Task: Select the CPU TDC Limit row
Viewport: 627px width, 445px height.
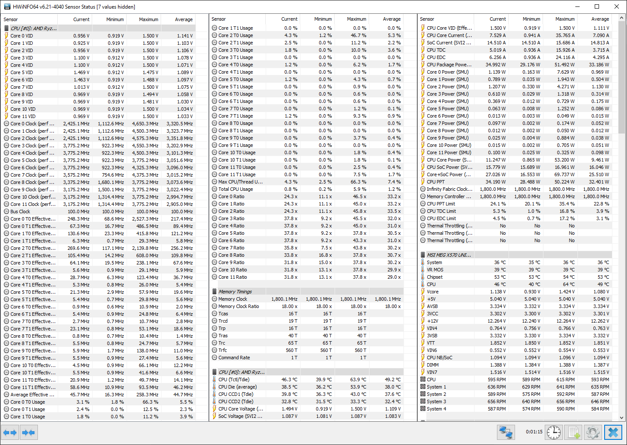Action: [x=515, y=211]
